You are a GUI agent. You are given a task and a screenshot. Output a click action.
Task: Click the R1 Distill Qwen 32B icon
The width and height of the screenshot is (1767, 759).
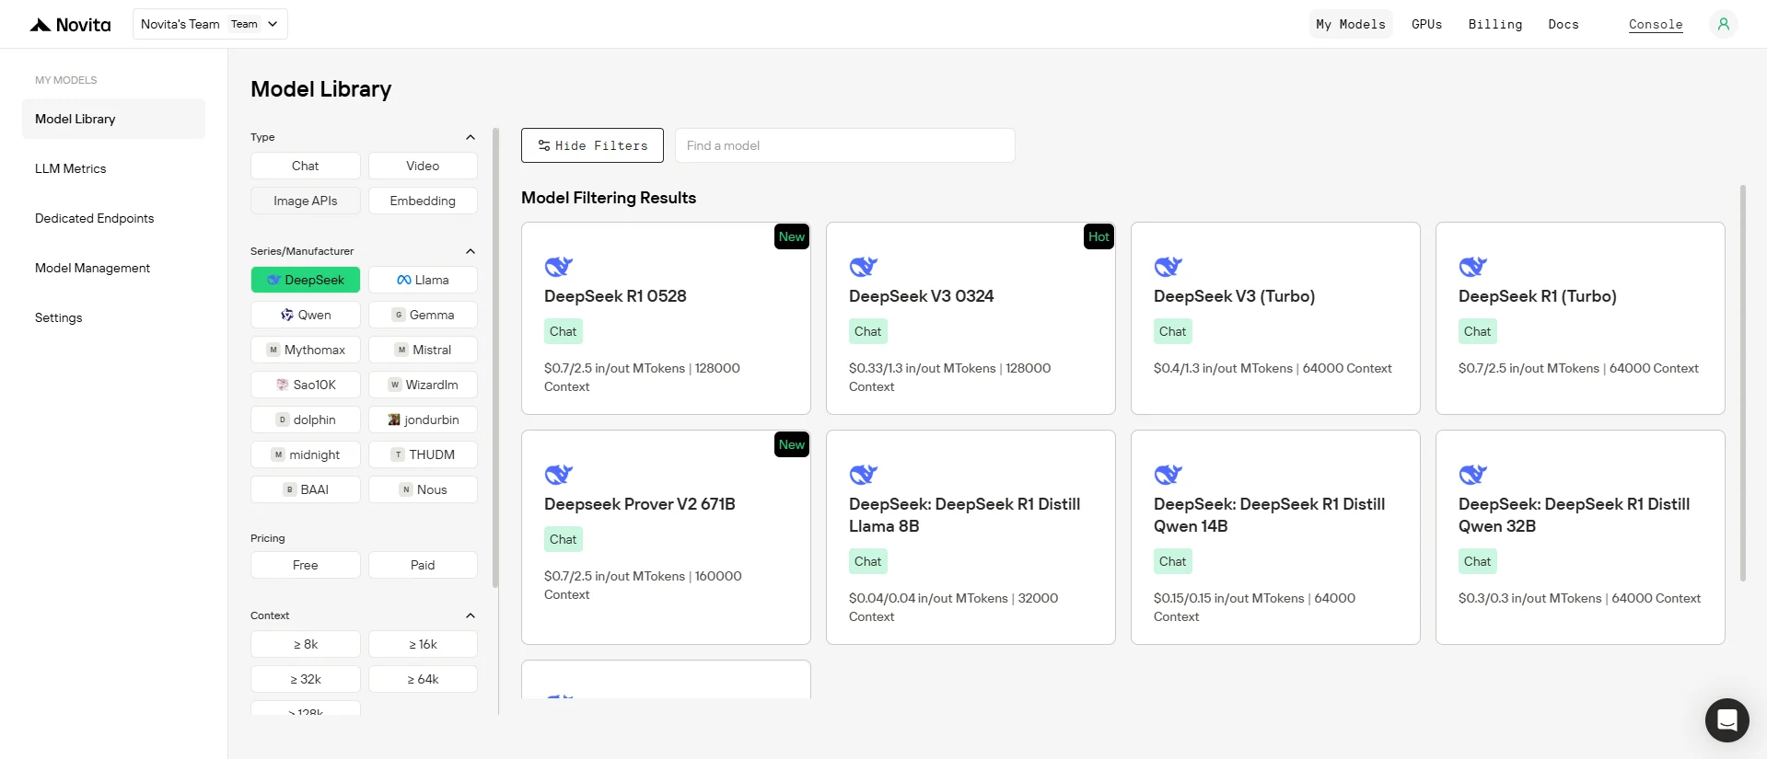pos(1473,475)
